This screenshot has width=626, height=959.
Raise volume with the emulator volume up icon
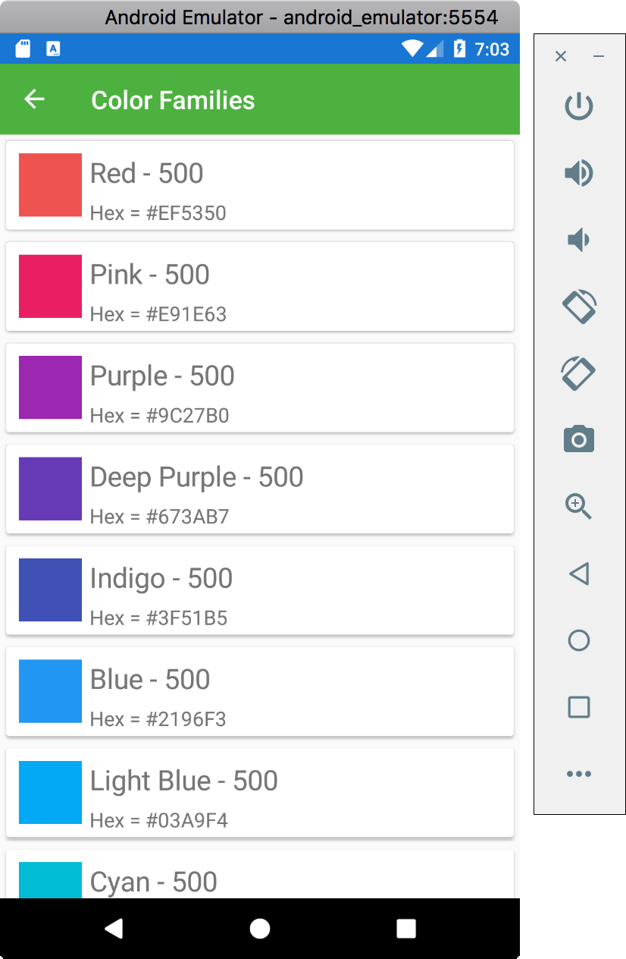(579, 173)
